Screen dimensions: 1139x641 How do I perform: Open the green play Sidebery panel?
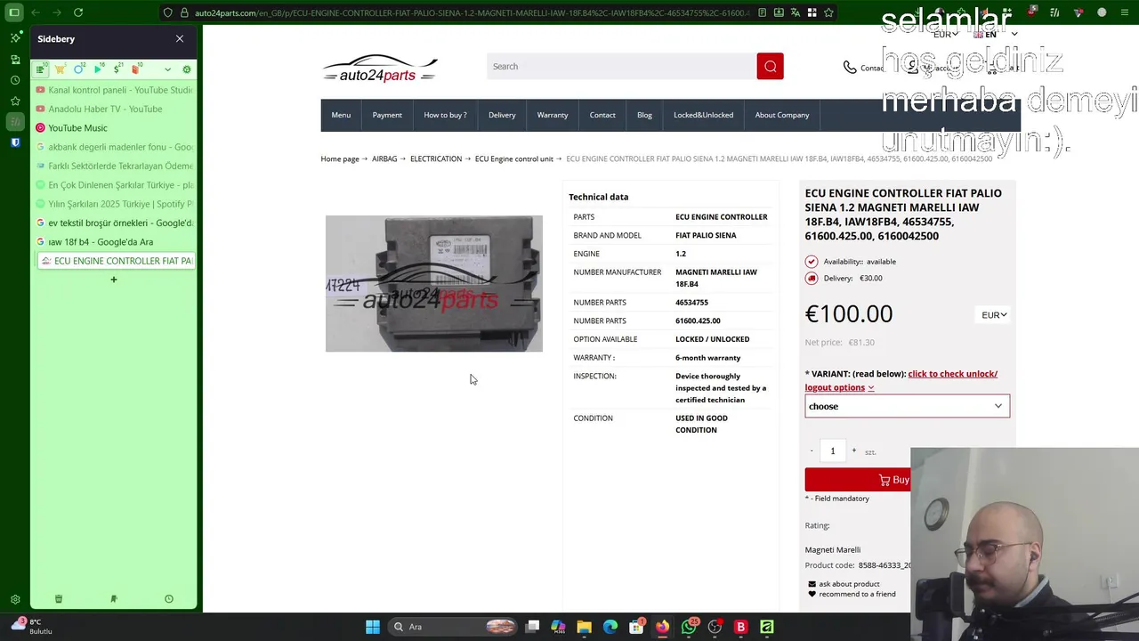tap(99, 69)
